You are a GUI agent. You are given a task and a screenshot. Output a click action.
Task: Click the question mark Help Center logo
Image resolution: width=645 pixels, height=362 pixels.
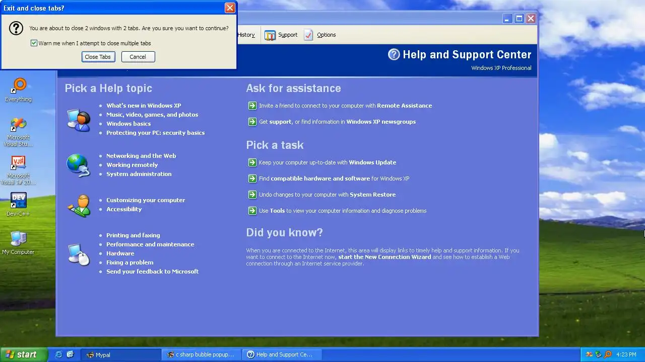[394, 54]
